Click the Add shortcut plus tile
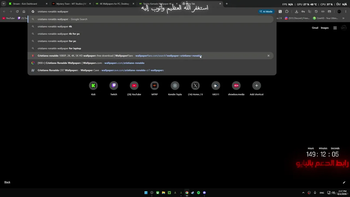This screenshot has height=197, width=350. point(256,86)
